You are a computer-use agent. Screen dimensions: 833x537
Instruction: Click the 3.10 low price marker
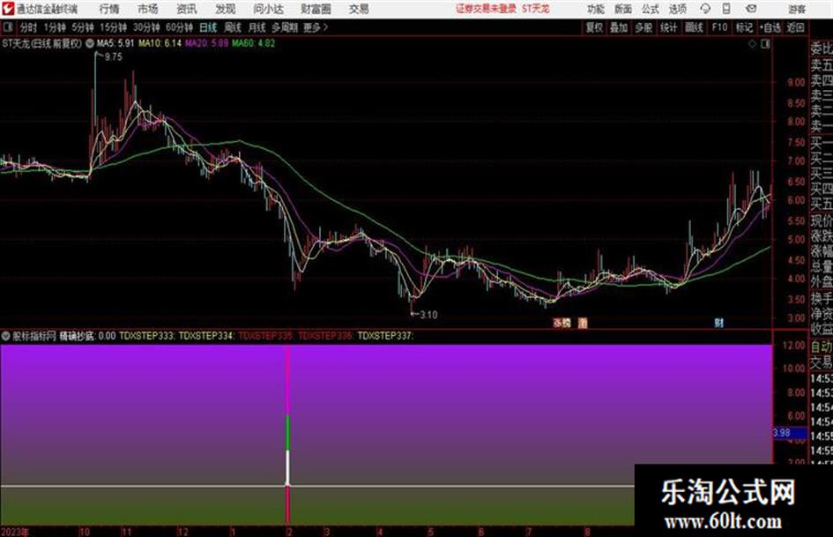(428, 315)
